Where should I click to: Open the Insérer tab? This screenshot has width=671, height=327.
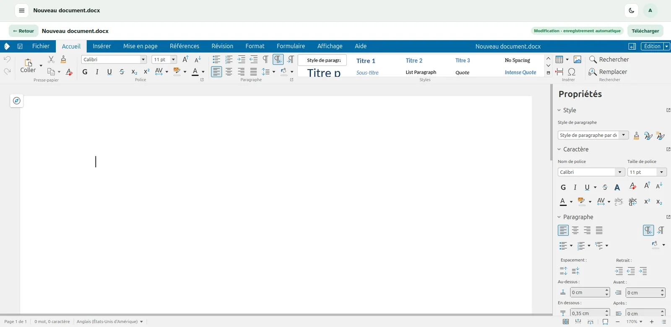coord(102,46)
